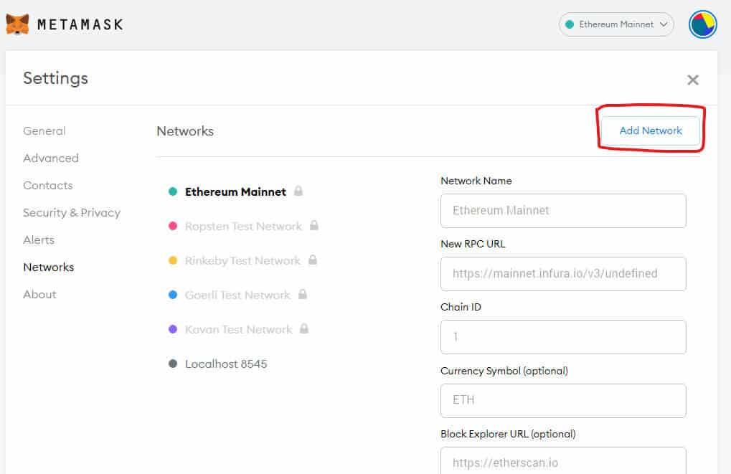Screen dimensions: 731x474
Task: Click the Settings heading text
Action: (55, 78)
